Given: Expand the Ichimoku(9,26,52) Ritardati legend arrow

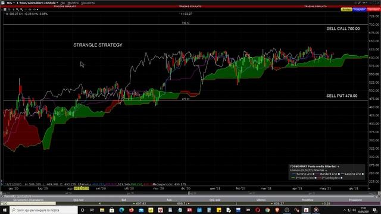Looking at the screenshot, I should tap(326, 171).
